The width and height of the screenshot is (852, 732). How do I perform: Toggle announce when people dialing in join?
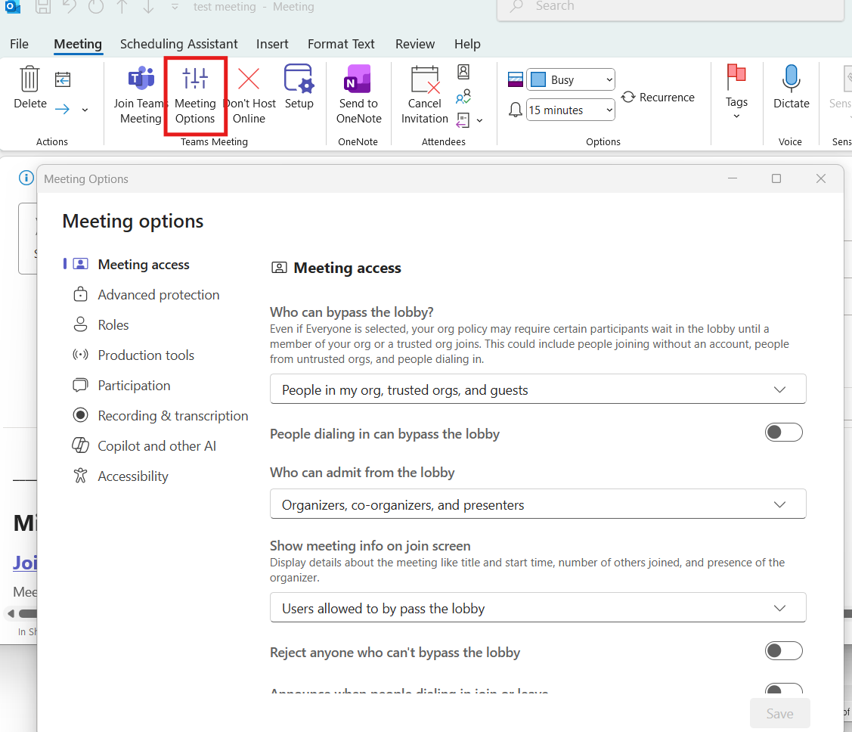coord(783,690)
